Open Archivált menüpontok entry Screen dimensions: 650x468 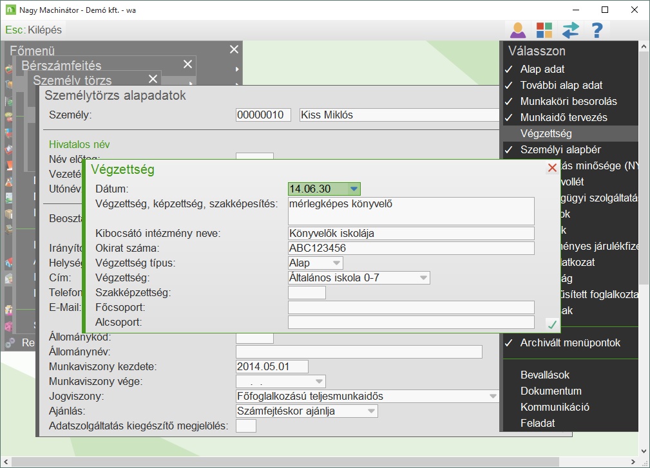[x=570, y=343]
